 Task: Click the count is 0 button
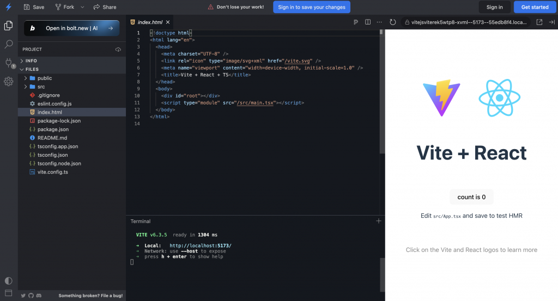471,197
